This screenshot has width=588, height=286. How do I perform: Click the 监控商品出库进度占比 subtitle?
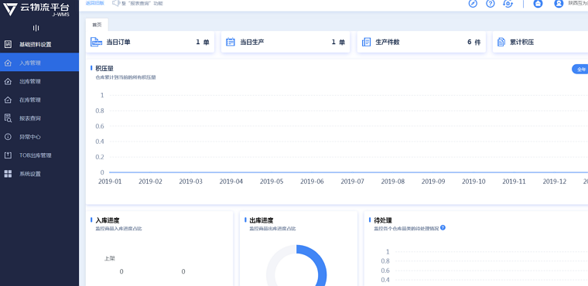click(272, 229)
